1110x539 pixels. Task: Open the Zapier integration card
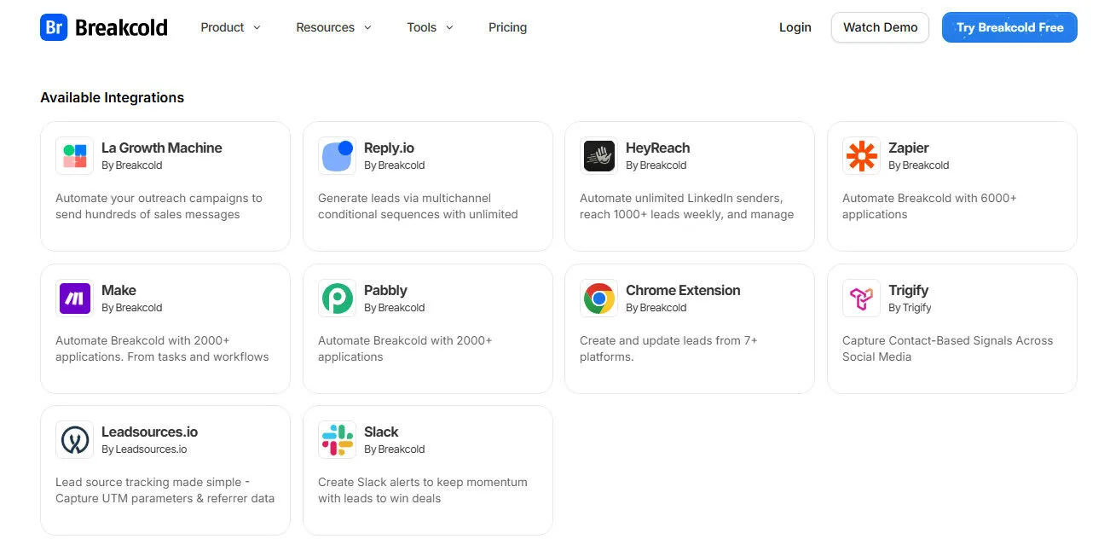coord(952,186)
